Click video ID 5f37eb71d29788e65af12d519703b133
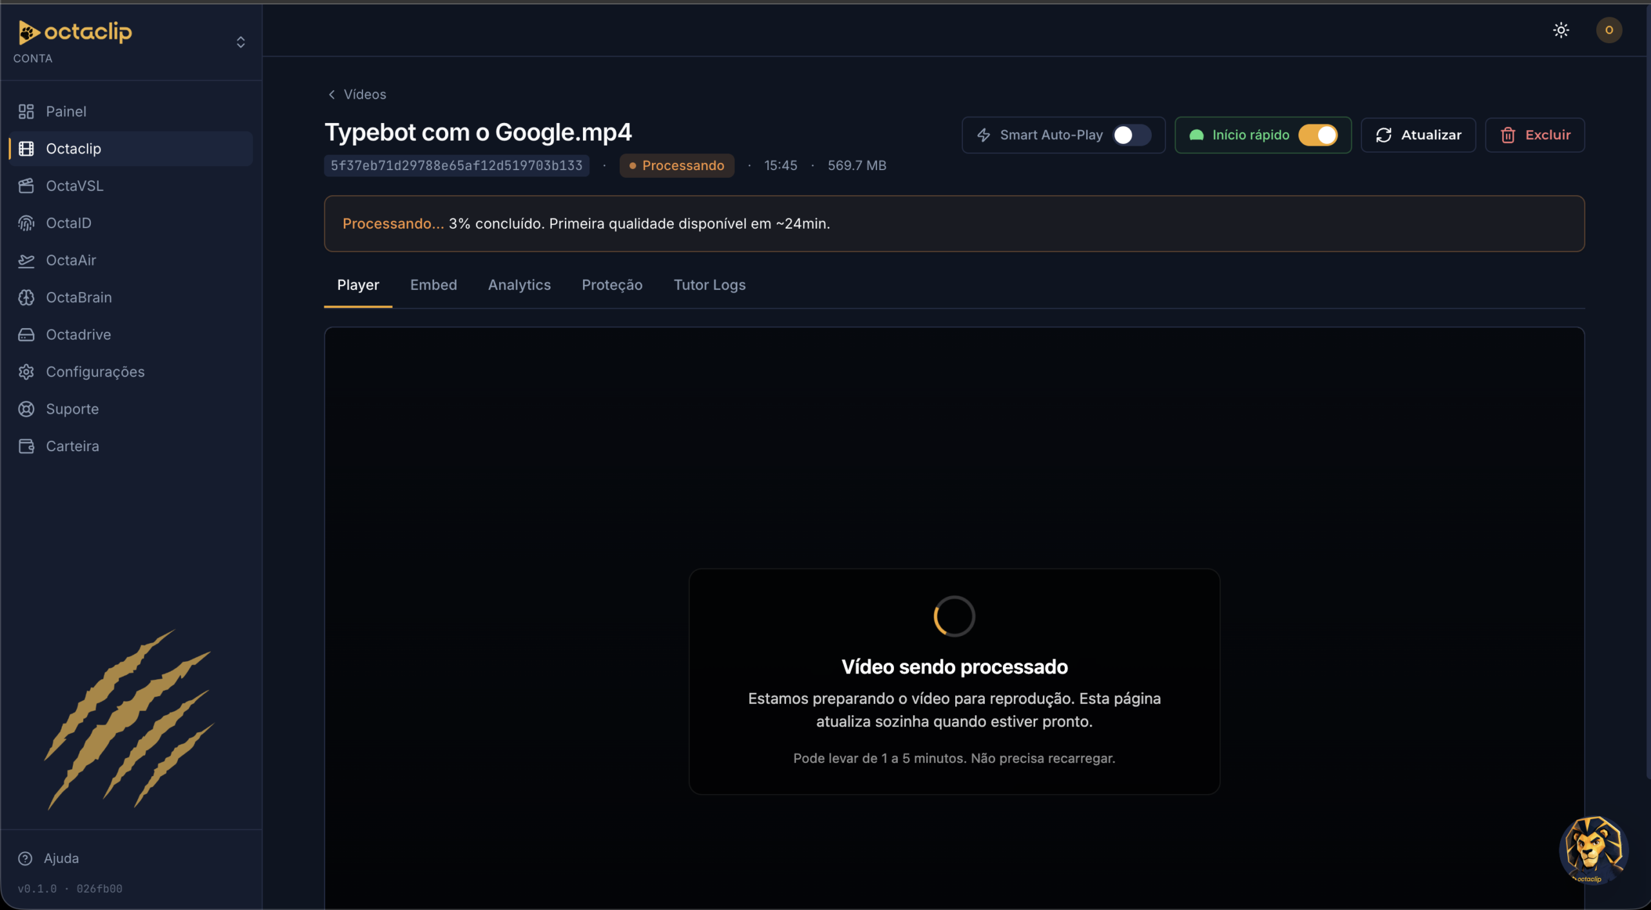The image size is (1651, 910). click(457, 166)
